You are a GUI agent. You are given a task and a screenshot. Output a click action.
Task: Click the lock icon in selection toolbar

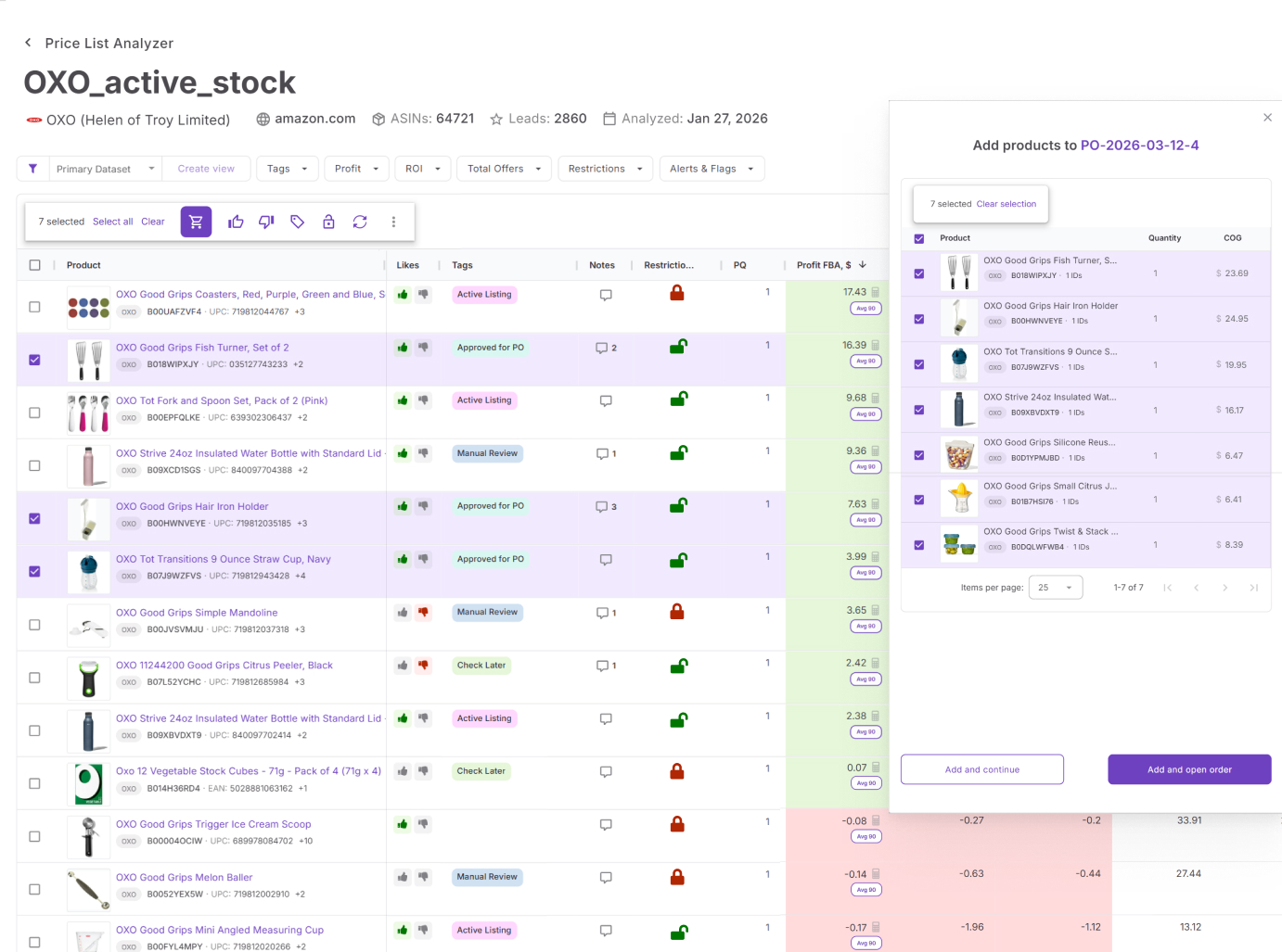tap(328, 222)
